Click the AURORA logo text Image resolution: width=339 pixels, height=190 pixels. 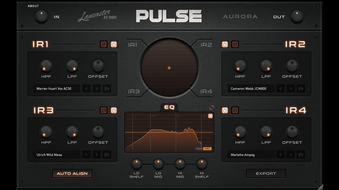pos(240,16)
